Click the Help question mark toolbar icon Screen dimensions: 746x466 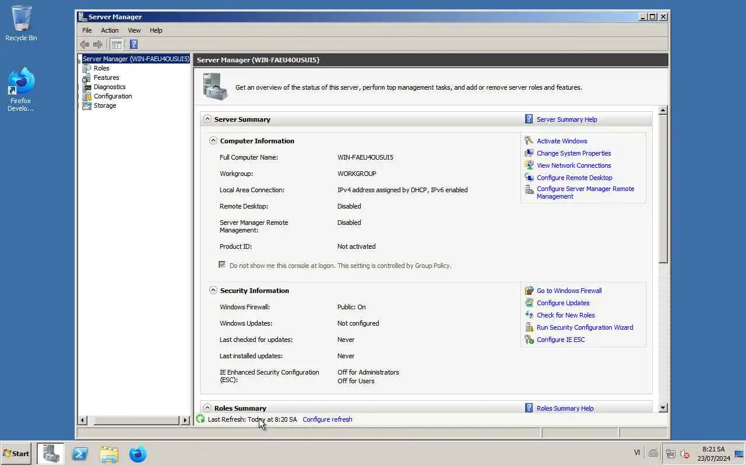pos(133,44)
